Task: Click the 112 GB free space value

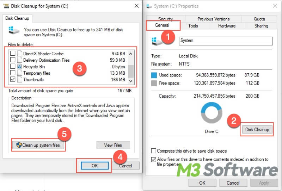Action: click(252, 83)
